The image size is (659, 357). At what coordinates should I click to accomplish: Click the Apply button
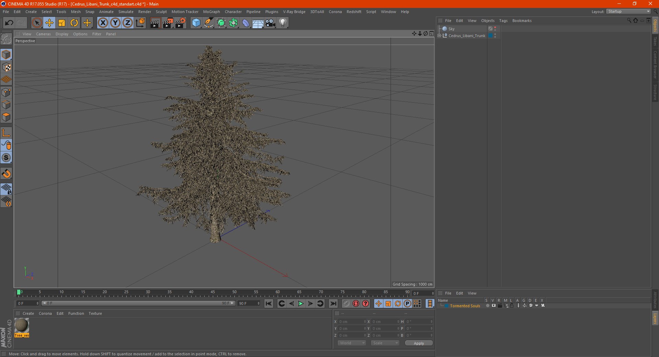click(419, 343)
